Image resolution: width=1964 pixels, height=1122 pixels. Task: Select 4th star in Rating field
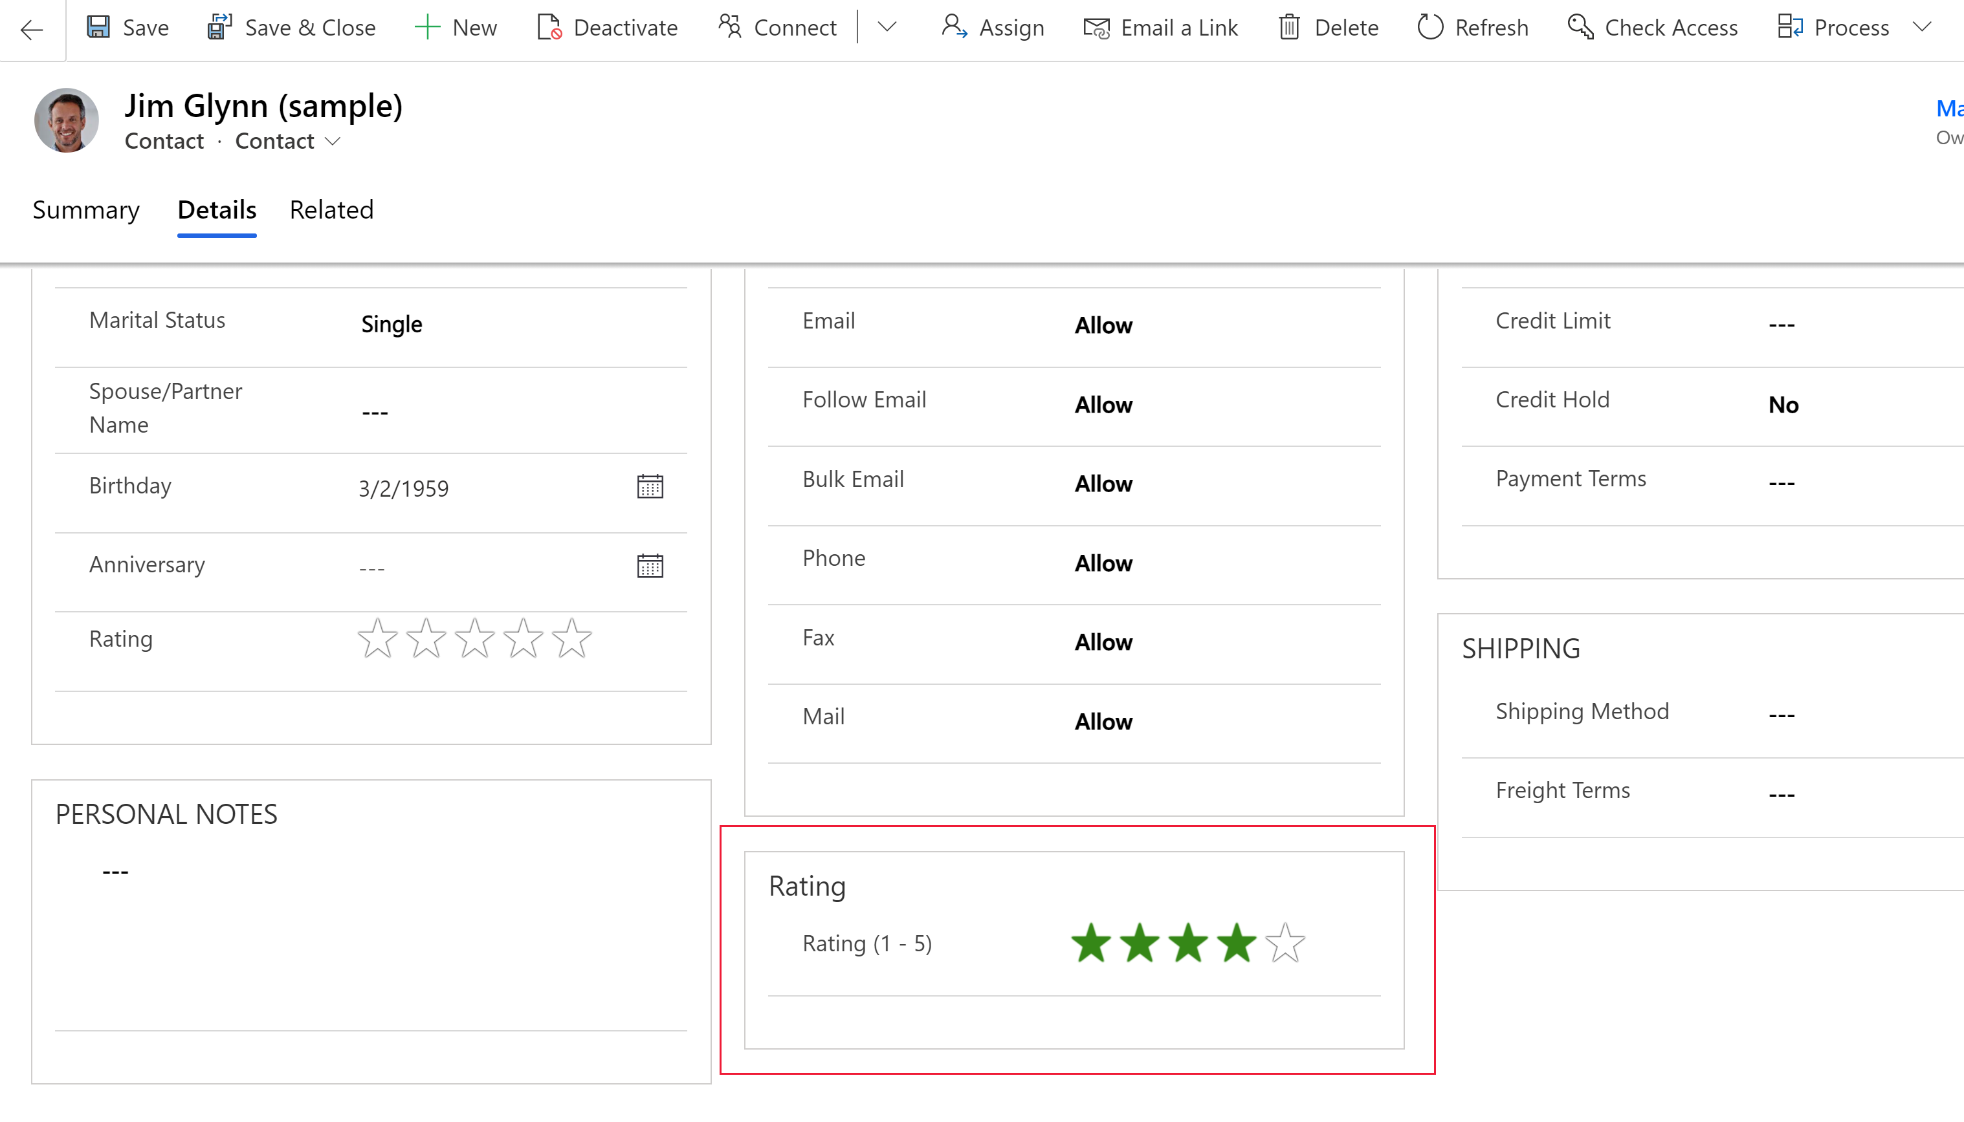pyautogui.click(x=1235, y=944)
